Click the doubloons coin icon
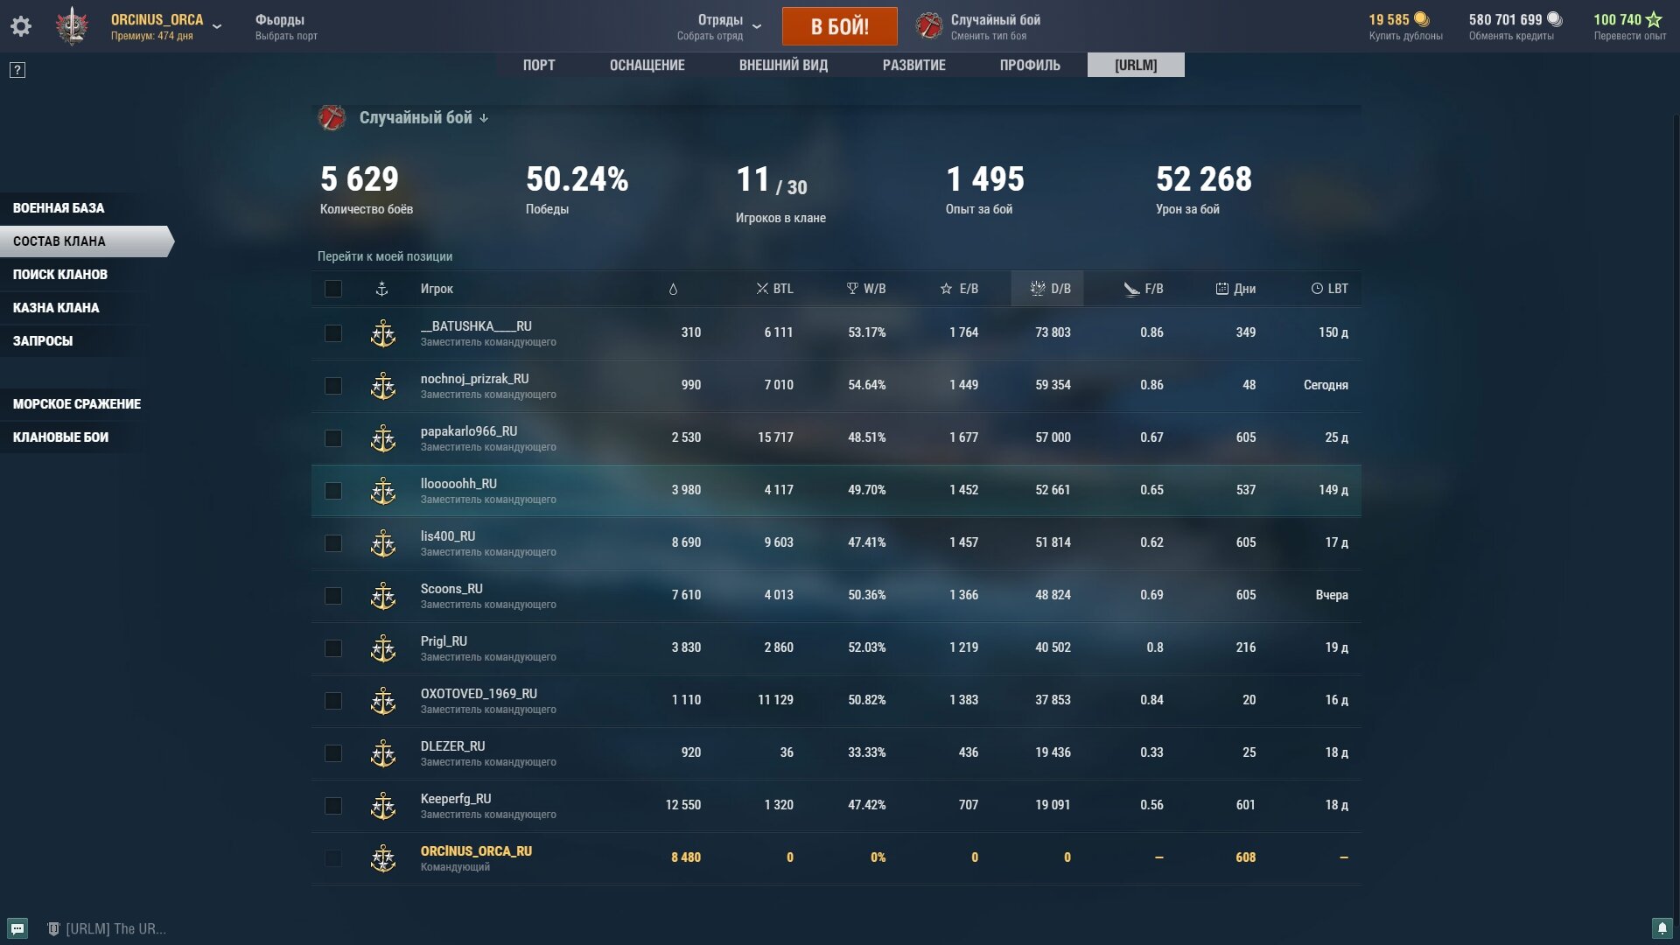 [1421, 19]
